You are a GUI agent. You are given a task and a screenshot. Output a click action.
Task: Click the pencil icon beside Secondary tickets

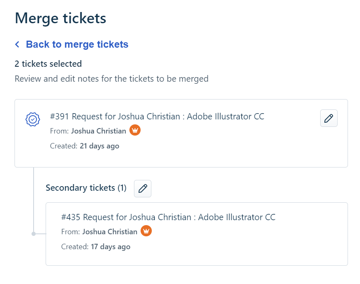pyautogui.click(x=143, y=189)
